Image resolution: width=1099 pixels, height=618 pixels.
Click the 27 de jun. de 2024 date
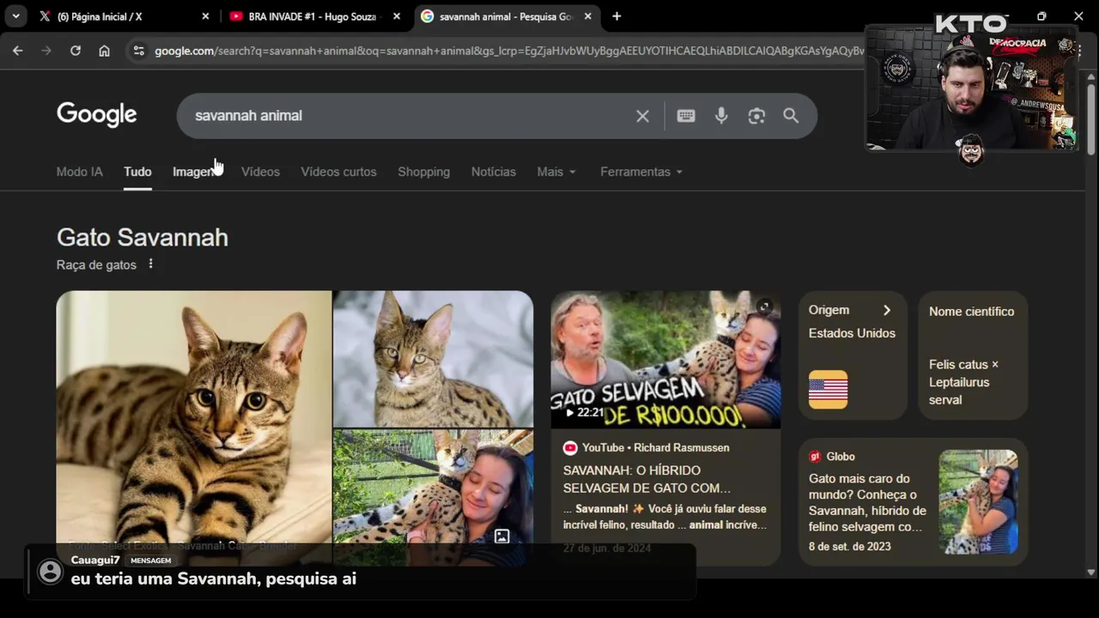point(606,548)
